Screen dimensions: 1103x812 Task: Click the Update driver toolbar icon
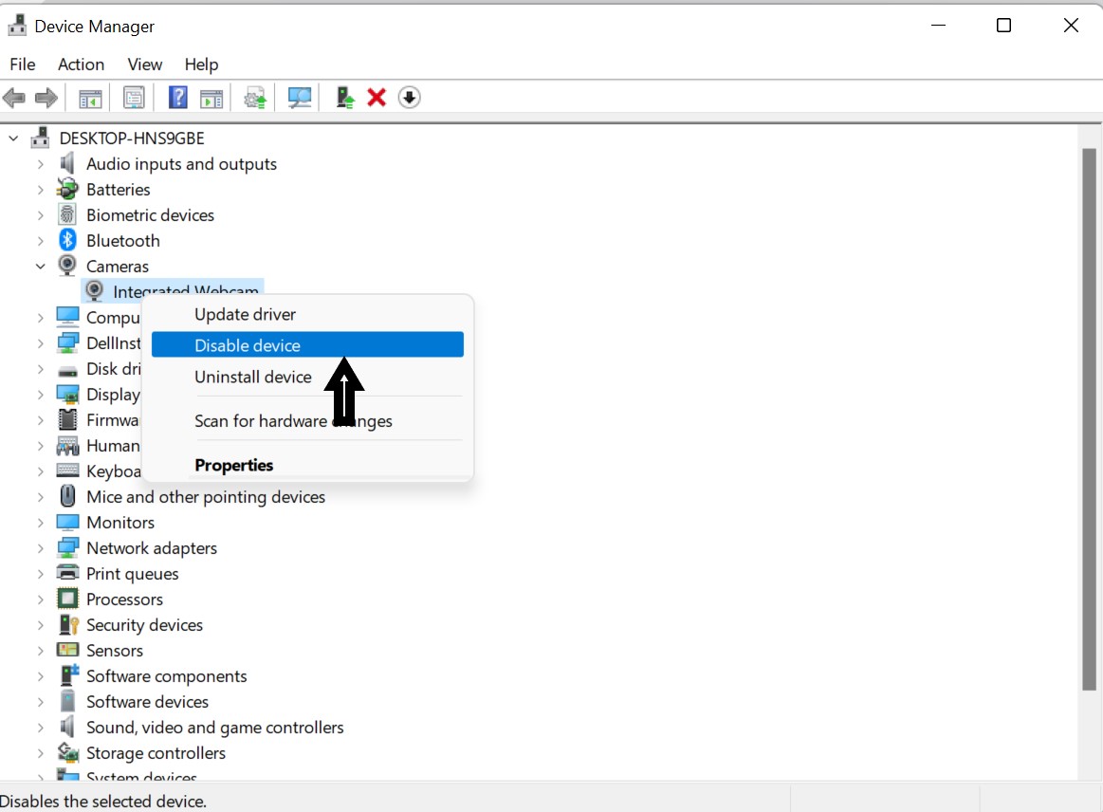345,98
